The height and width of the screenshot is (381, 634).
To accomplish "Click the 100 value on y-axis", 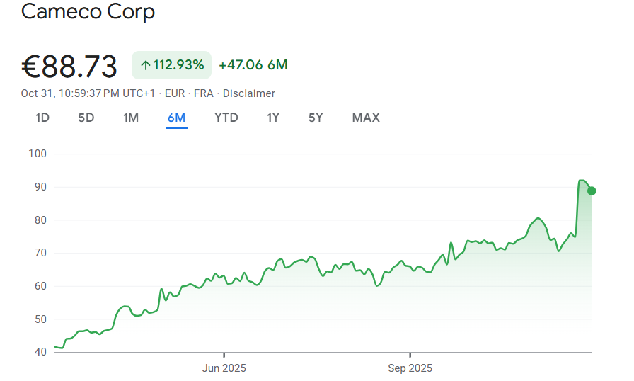I will click(x=38, y=154).
